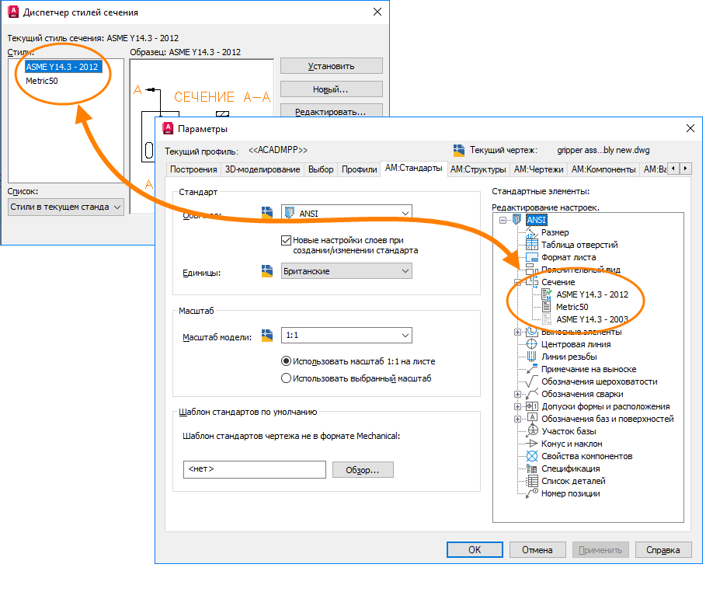Click the Формат листа icon
Screen dimensions: 720x599
pyautogui.click(x=532, y=257)
